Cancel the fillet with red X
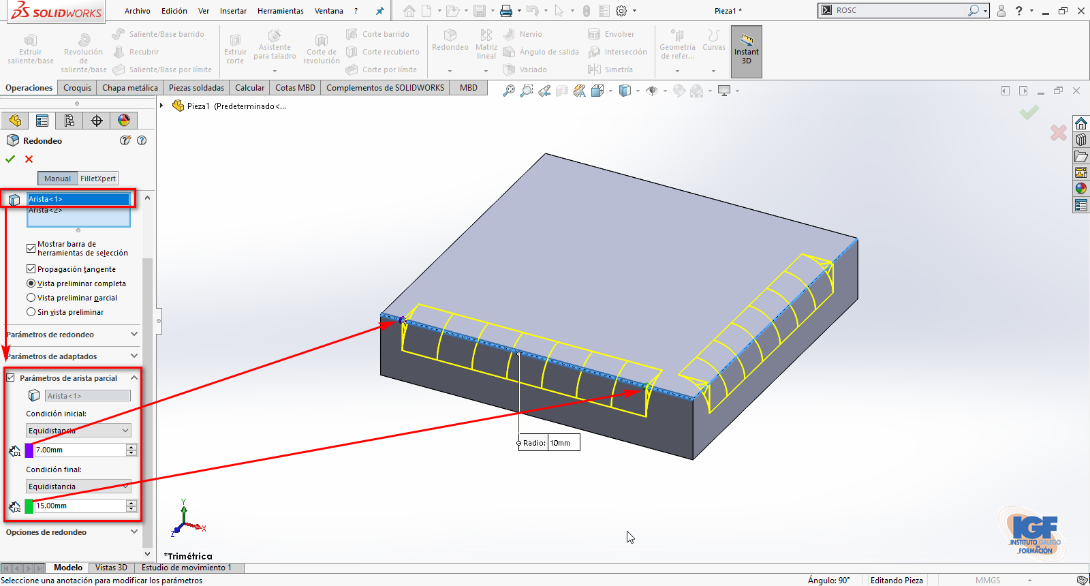 pos(29,159)
